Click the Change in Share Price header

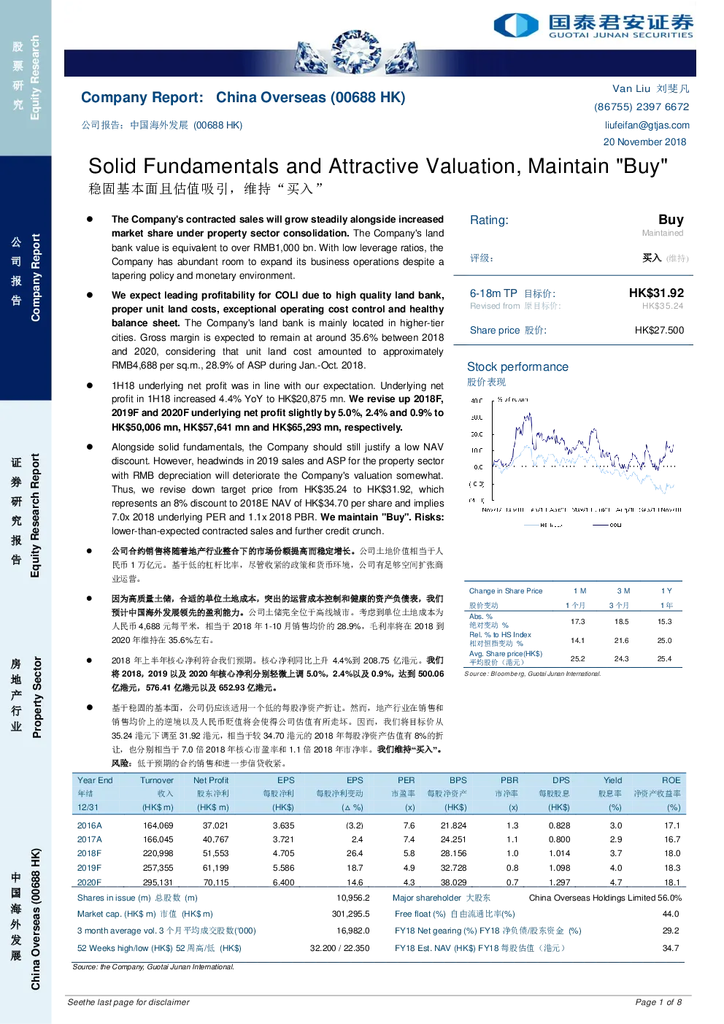tap(506, 591)
